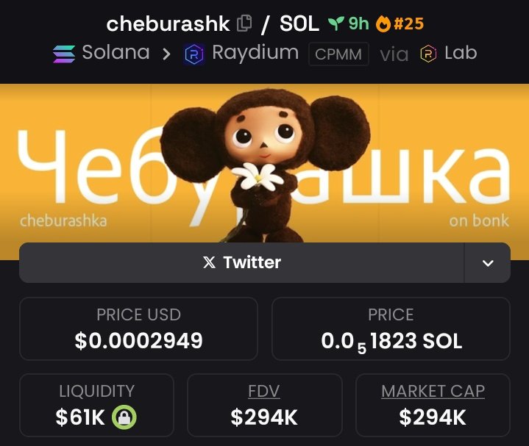Expand the social links dropdown chevron
Image resolution: width=529 pixels, height=446 pixels.
pyautogui.click(x=488, y=263)
